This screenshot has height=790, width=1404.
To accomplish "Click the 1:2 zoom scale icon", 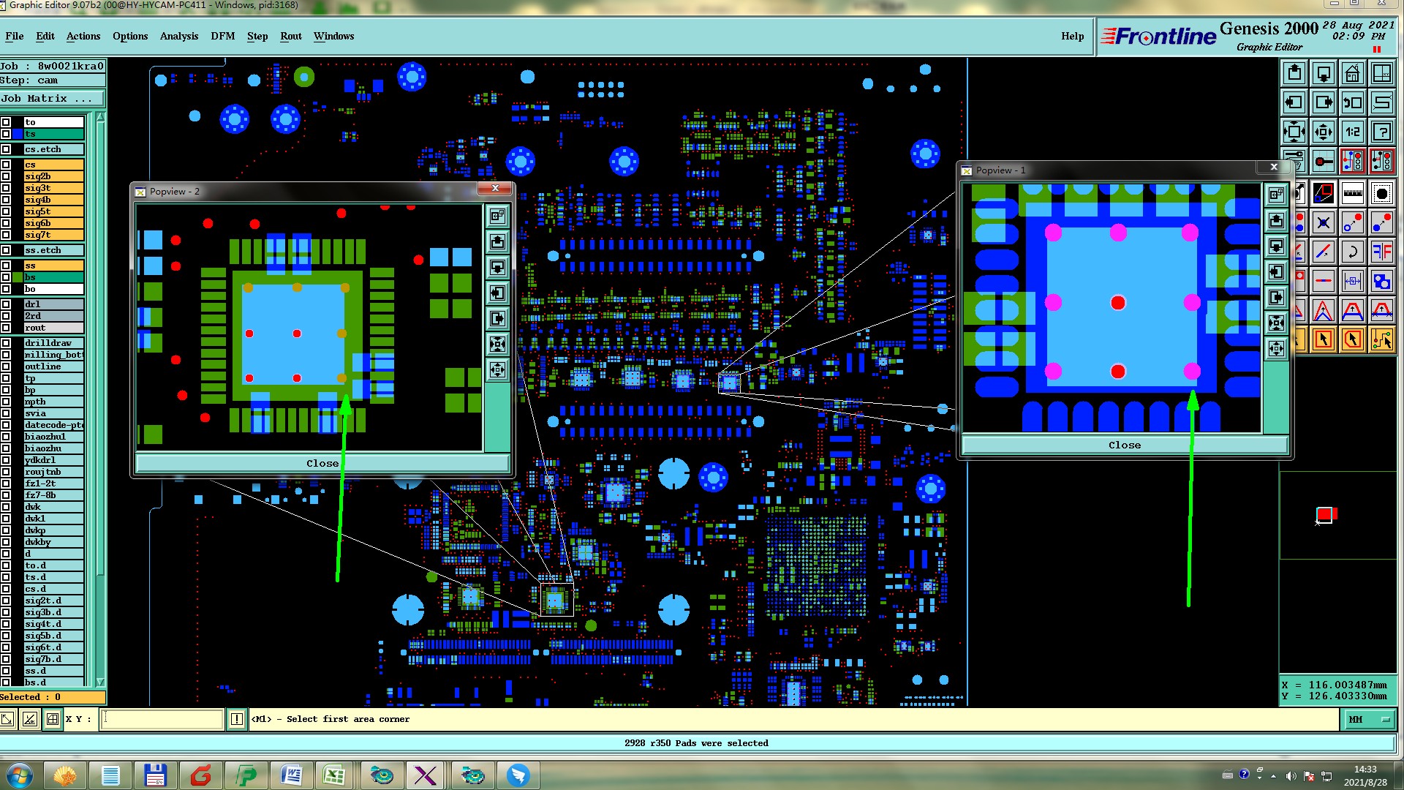I will (1352, 132).
